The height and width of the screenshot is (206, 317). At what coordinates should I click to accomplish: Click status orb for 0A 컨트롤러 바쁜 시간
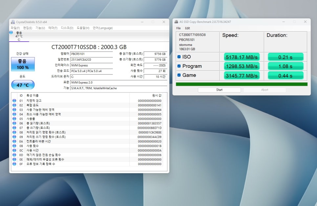(x=14, y=141)
